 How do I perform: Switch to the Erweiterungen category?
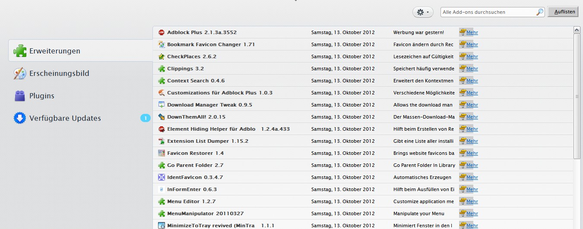[x=81, y=51]
